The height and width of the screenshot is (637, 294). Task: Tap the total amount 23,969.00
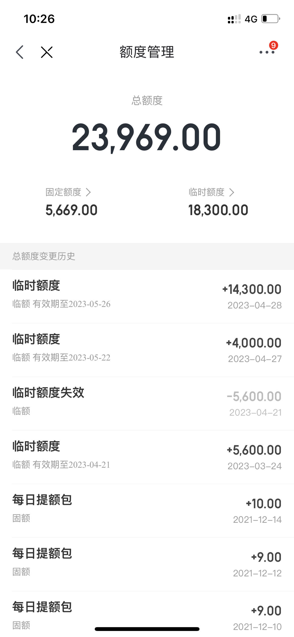pyautogui.click(x=147, y=137)
